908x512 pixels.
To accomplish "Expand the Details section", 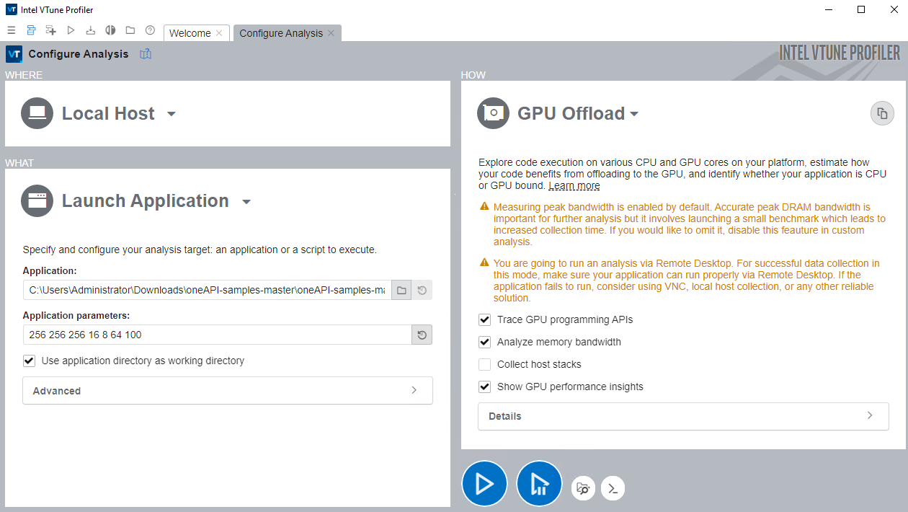I will coord(682,416).
